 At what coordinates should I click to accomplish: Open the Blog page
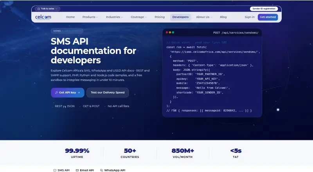[x=223, y=17]
